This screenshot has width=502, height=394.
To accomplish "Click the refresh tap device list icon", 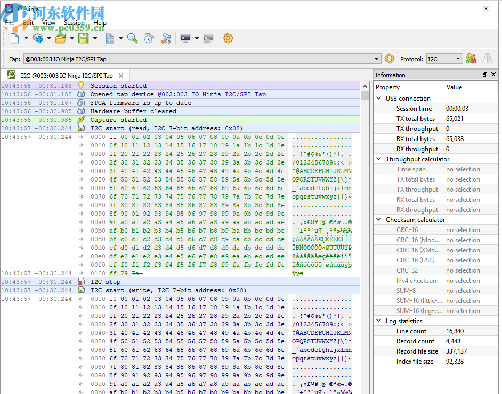I will click(x=390, y=59).
